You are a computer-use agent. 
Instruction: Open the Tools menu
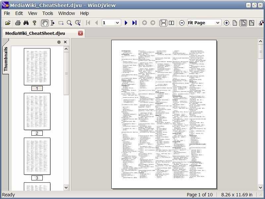tap(48, 13)
